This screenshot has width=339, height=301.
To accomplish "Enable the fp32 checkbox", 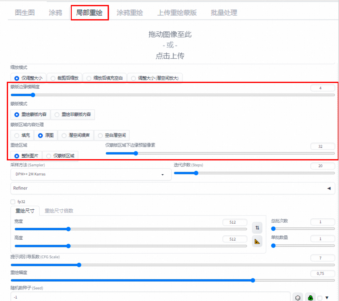I will [x=13, y=202].
